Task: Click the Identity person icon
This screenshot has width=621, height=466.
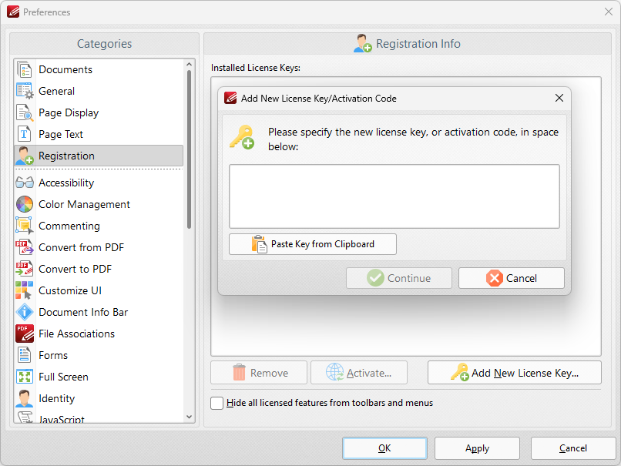Action: click(25, 398)
